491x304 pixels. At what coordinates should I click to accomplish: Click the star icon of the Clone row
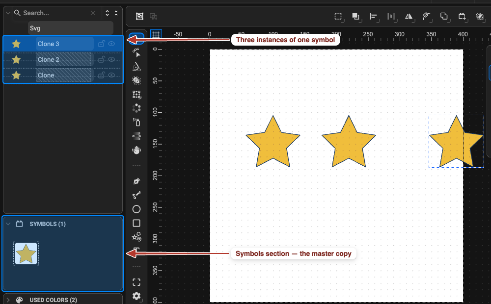pyautogui.click(x=16, y=75)
